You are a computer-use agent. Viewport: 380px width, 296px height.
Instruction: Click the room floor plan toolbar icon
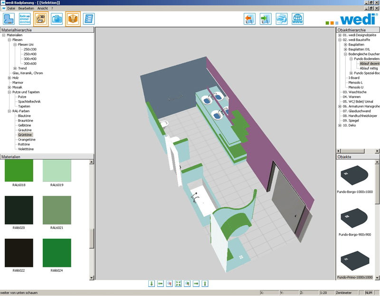[x=9, y=19]
